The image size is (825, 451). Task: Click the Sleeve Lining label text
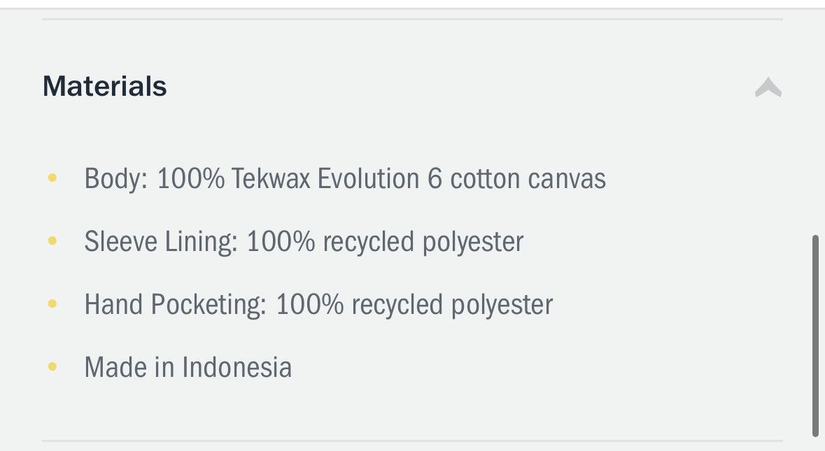coord(161,242)
